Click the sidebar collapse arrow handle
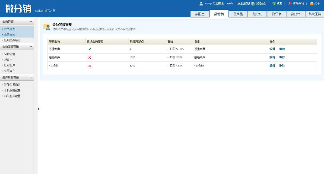This screenshot has height=174, width=324. click(x=38, y=109)
